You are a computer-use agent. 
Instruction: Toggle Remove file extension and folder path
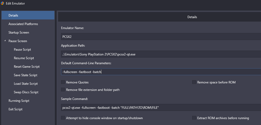(x=63, y=90)
